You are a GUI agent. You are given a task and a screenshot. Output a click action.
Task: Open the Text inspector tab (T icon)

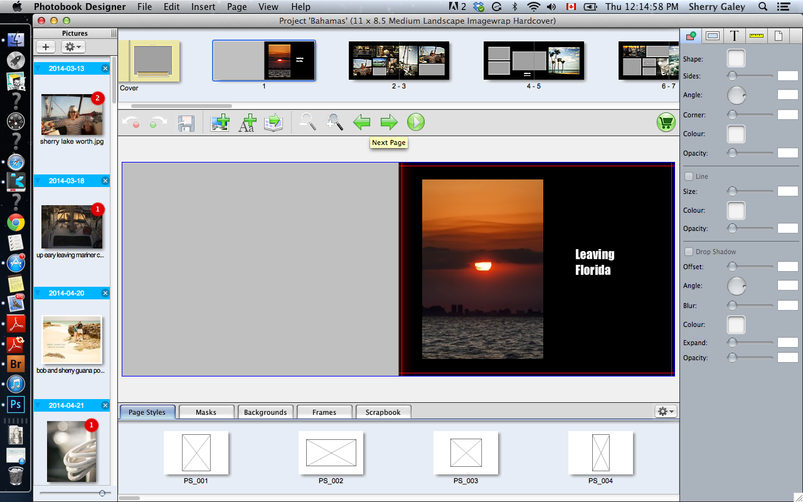tap(734, 36)
